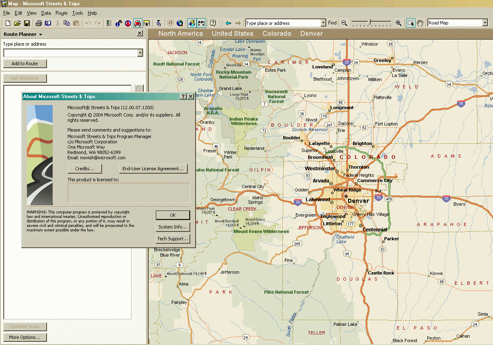The width and height of the screenshot is (493, 345).
Task: Open the Road Map style dropdown
Action: (485, 23)
